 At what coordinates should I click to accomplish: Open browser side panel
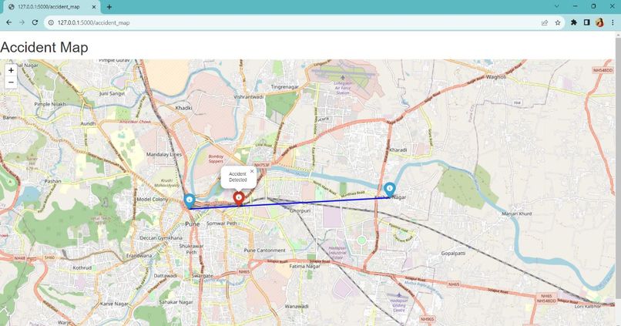point(586,22)
